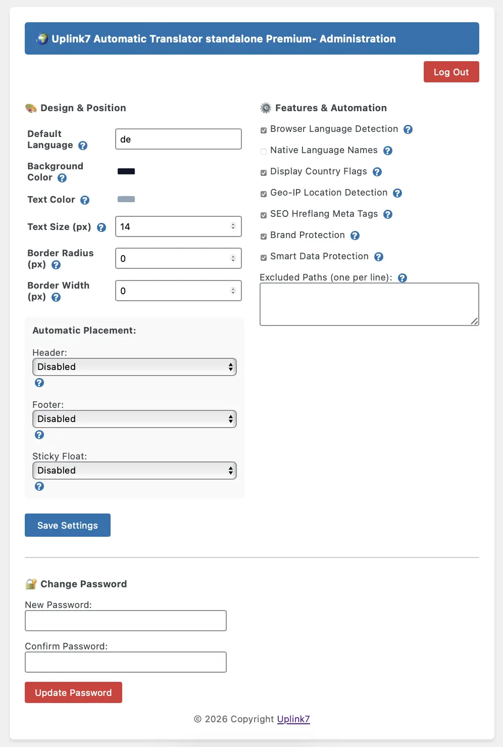Image resolution: width=503 pixels, height=747 pixels.
Task: Choose a new Text Color swatch
Action: point(126,199)
